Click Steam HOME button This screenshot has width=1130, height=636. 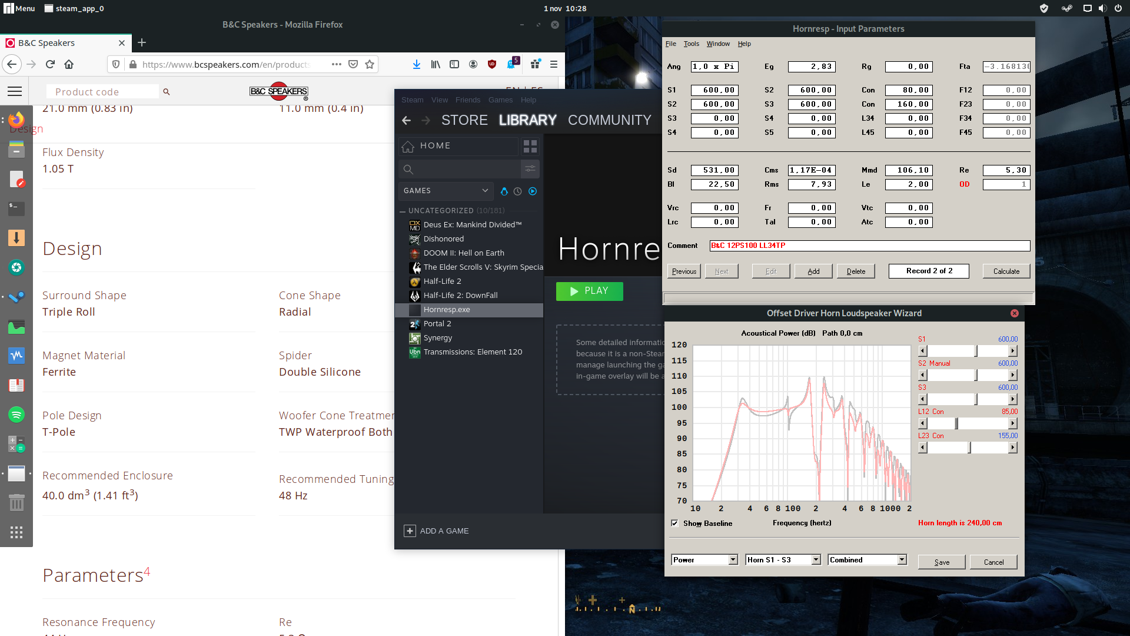point(458,146)
